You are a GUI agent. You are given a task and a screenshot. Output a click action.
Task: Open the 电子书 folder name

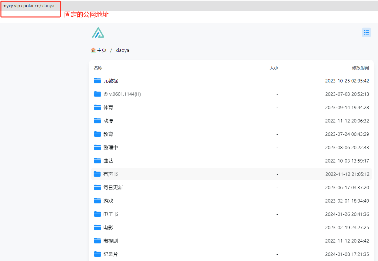click(111, 214)
